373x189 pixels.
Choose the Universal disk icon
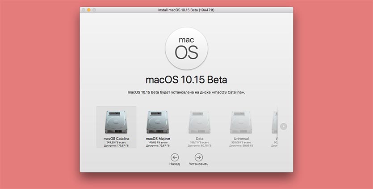click(241, 121)
